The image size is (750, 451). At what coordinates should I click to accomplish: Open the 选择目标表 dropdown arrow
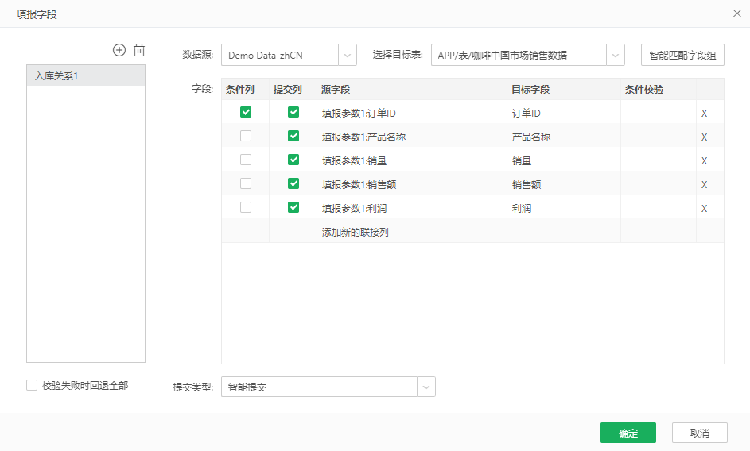click(x=616, y=56)
